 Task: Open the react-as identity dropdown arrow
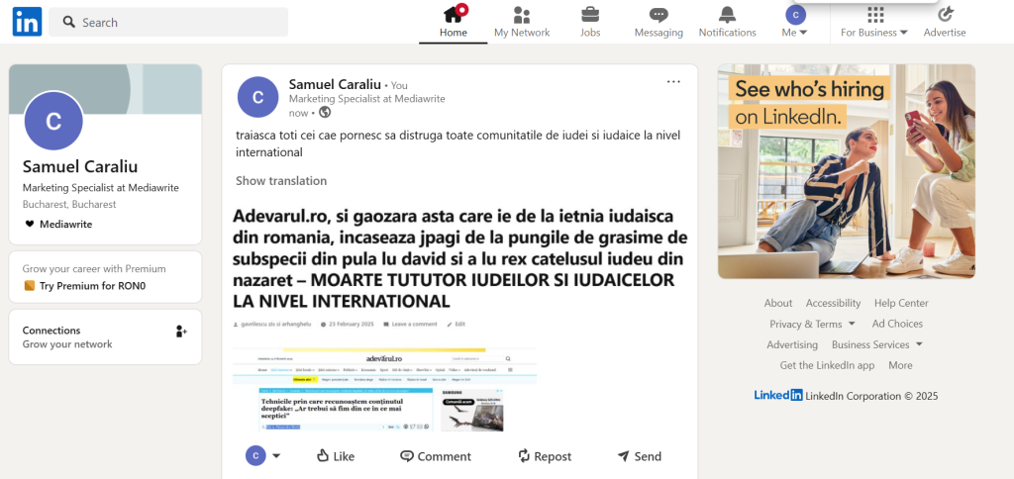pyautogui.click(x=276, y=456)
